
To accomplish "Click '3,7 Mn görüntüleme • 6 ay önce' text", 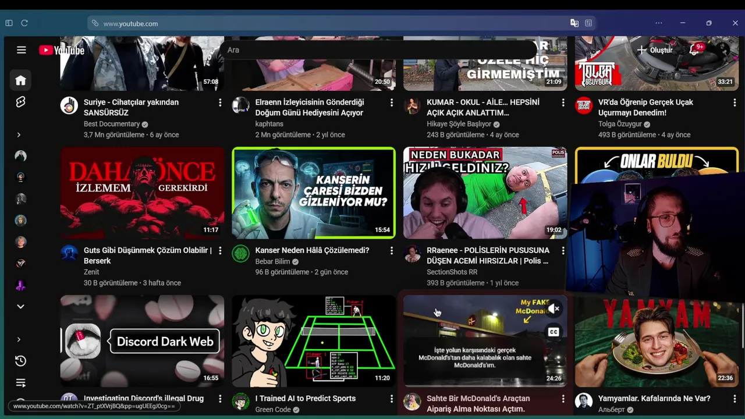I will click(x=131, y=134).
